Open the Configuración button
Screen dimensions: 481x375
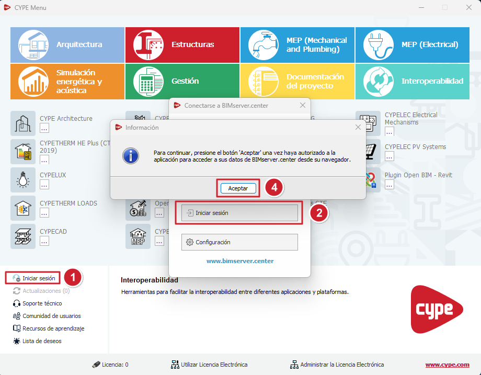(239, 242)
